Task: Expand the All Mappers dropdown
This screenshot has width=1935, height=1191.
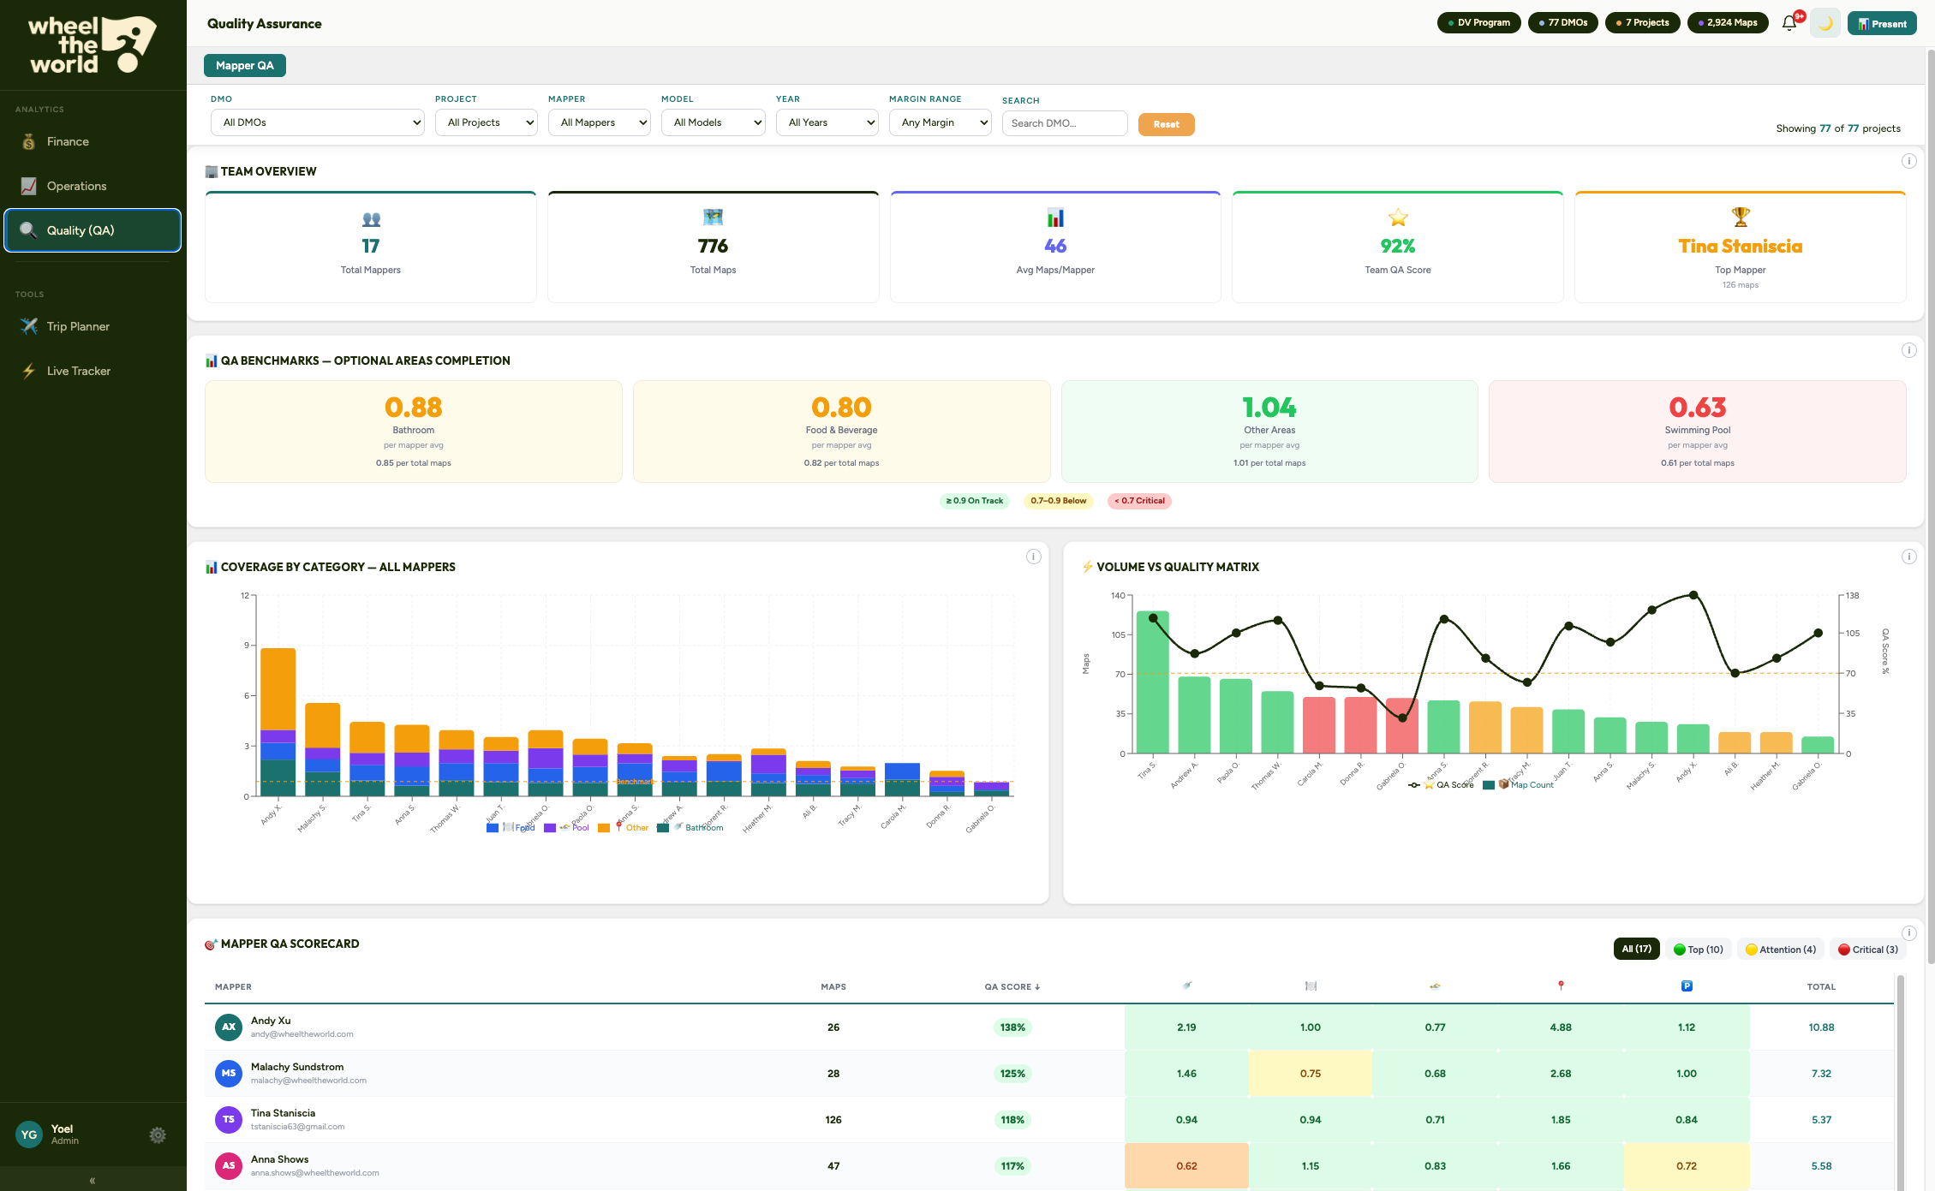Action: pos(599,122)
